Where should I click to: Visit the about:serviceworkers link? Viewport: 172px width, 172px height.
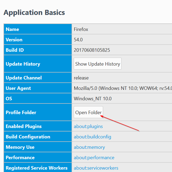[x=96, y=168]
